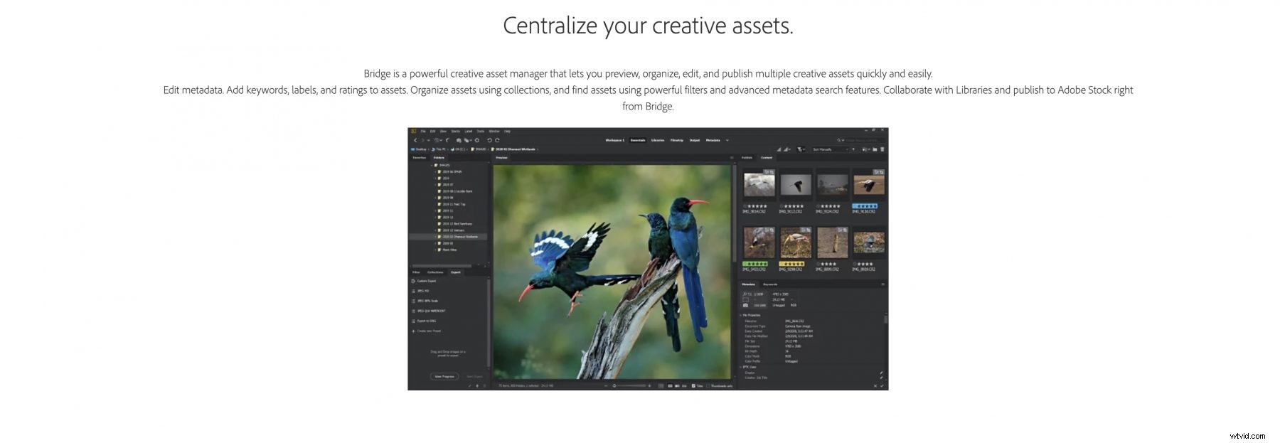The width and height of the screenshot is (1280, 443).
Task: Open the Label menu
Action: pos(468,132)
